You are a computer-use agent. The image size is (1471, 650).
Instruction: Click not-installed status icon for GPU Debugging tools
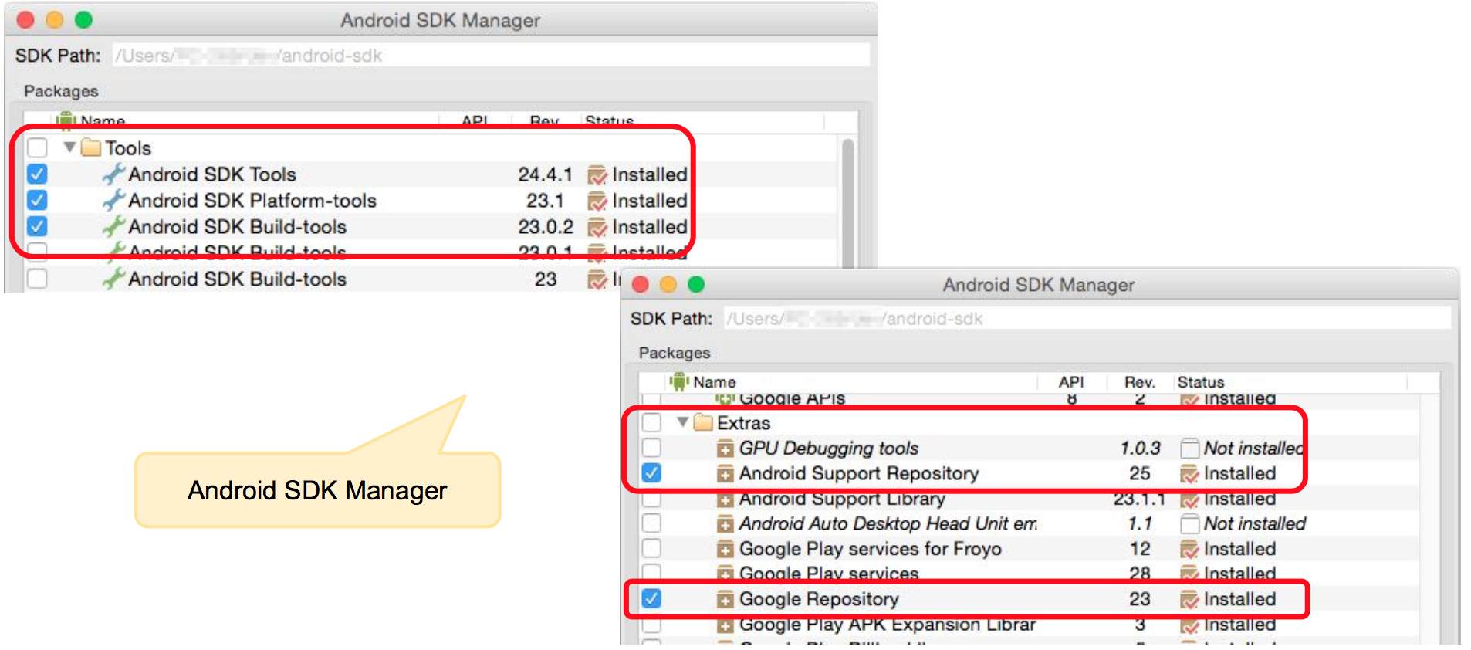1189,449
